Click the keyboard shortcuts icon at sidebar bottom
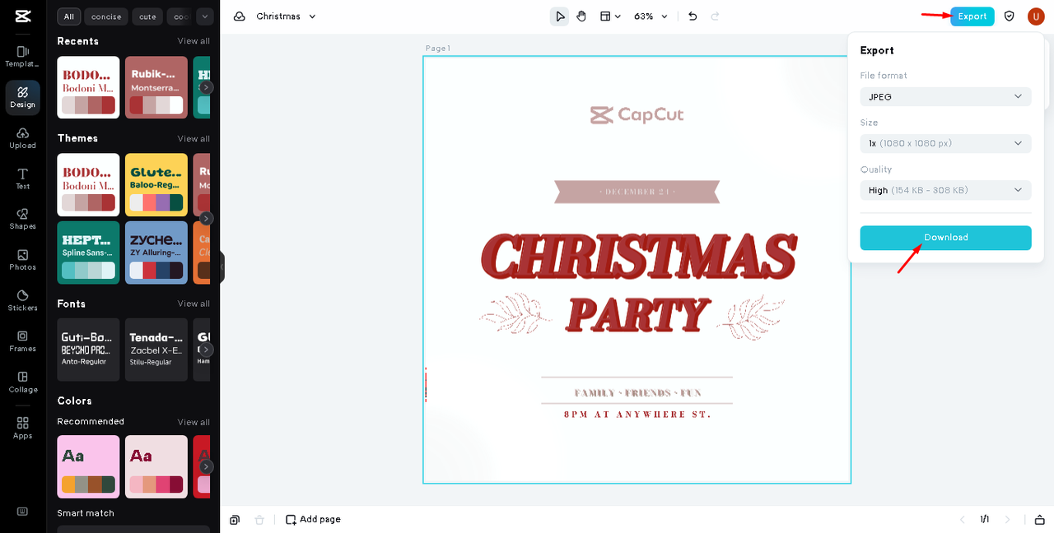 tap(22, 512)
